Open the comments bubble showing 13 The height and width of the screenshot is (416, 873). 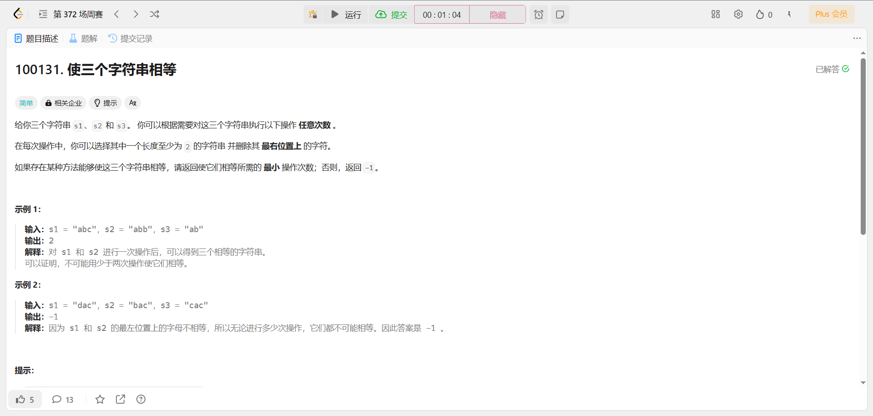(63, 399)
